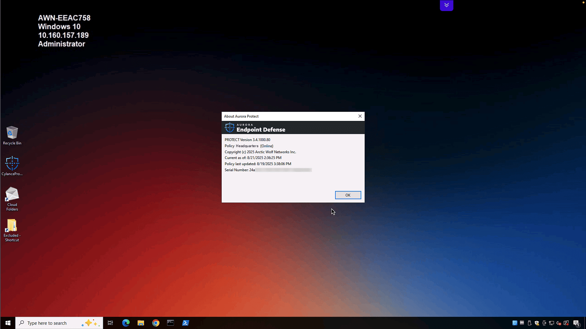This screenshot has width=586, height=329.
Task: Click the Aurora Endpoint Defense logo in dialog
Action: click(x=255, y=128)
